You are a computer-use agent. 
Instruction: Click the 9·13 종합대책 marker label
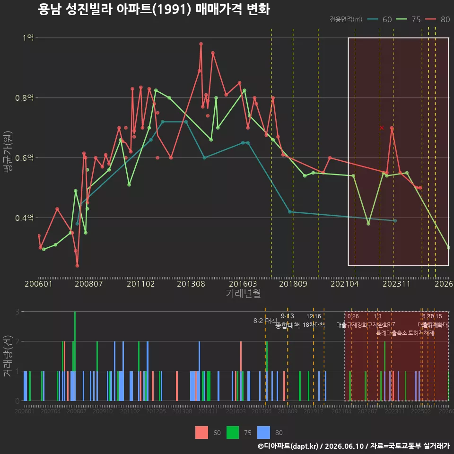[287, 321]
